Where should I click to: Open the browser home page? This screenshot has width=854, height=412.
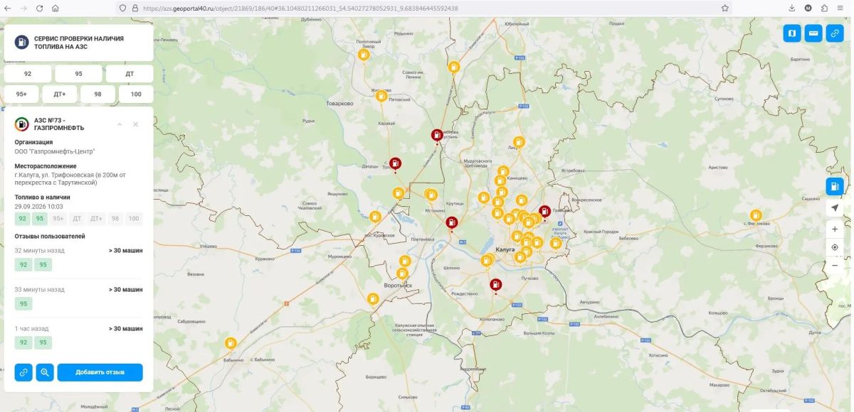pos(56,8)
